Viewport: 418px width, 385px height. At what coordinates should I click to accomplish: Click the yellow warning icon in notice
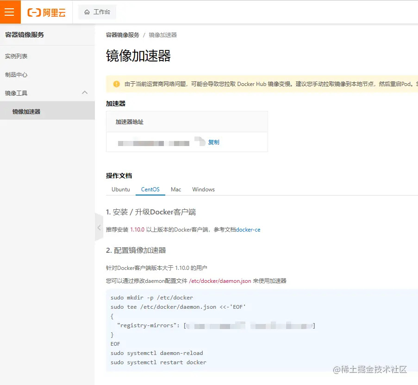(117, 84)
